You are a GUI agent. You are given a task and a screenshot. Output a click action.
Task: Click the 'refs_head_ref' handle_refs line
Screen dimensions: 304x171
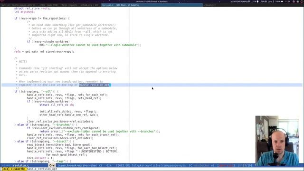click(x=64, y=98)
